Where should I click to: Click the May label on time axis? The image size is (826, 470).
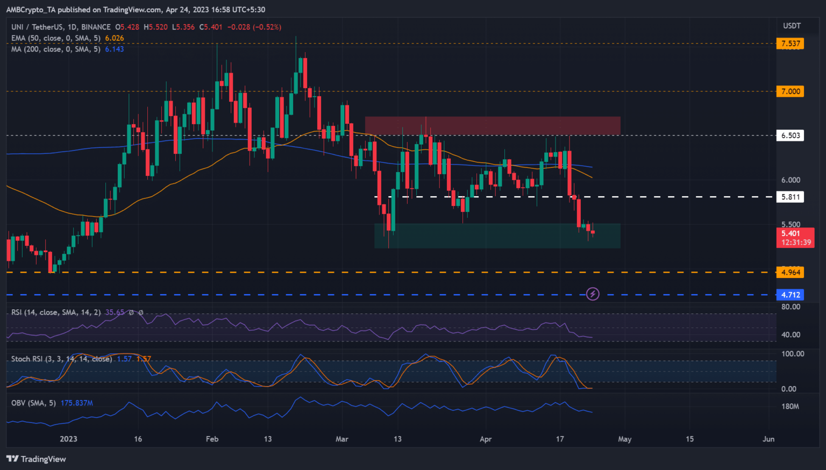[x=624, y=439]
